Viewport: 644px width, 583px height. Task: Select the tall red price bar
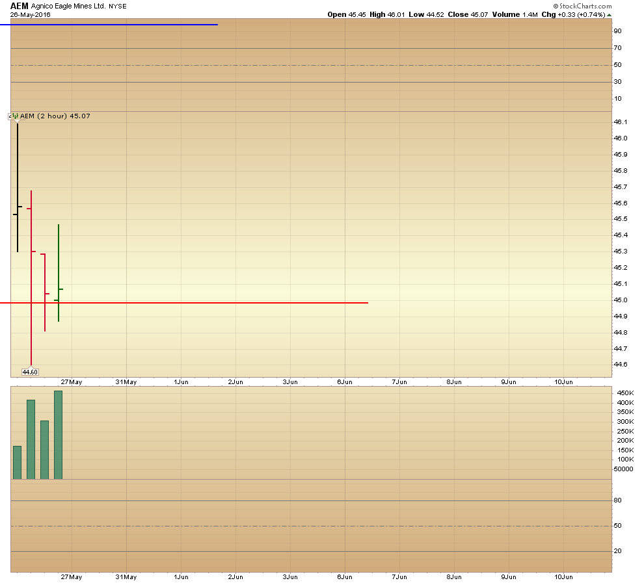click(x=31, y=278)
